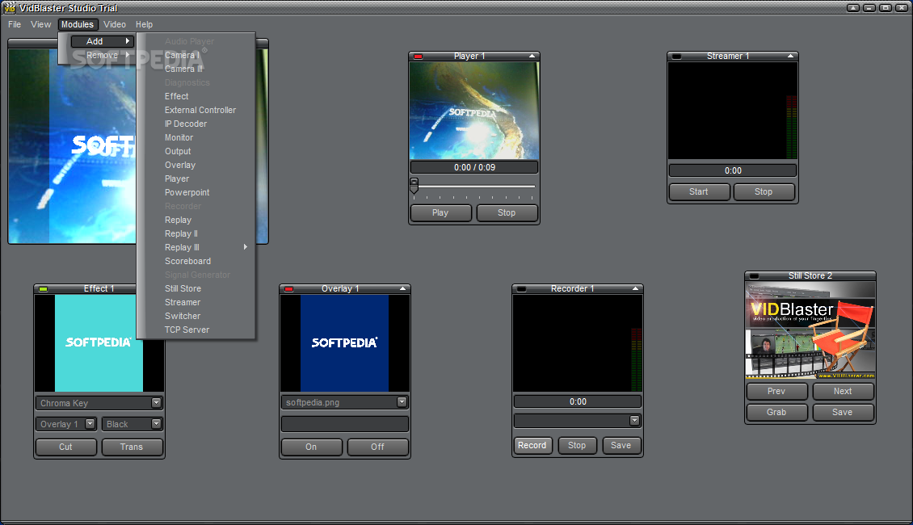Toggle Effect 1 green status indicator
Image resolution: width=913 pixels, height=525 pixels.
pos(43,288)
